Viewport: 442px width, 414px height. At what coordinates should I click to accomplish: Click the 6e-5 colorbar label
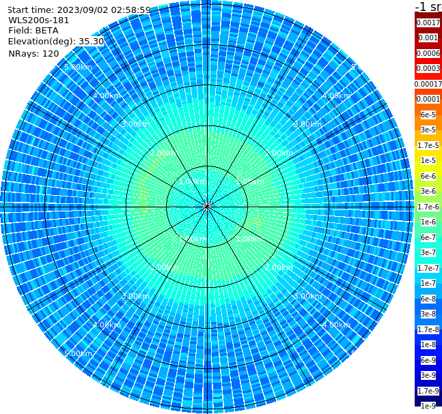coord(428,115)
